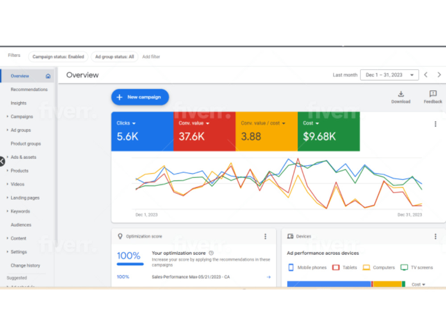Open three-dot menu on Devices card

[435, 236]
